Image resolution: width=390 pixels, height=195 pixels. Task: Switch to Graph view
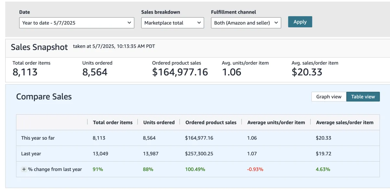[329, 97]
